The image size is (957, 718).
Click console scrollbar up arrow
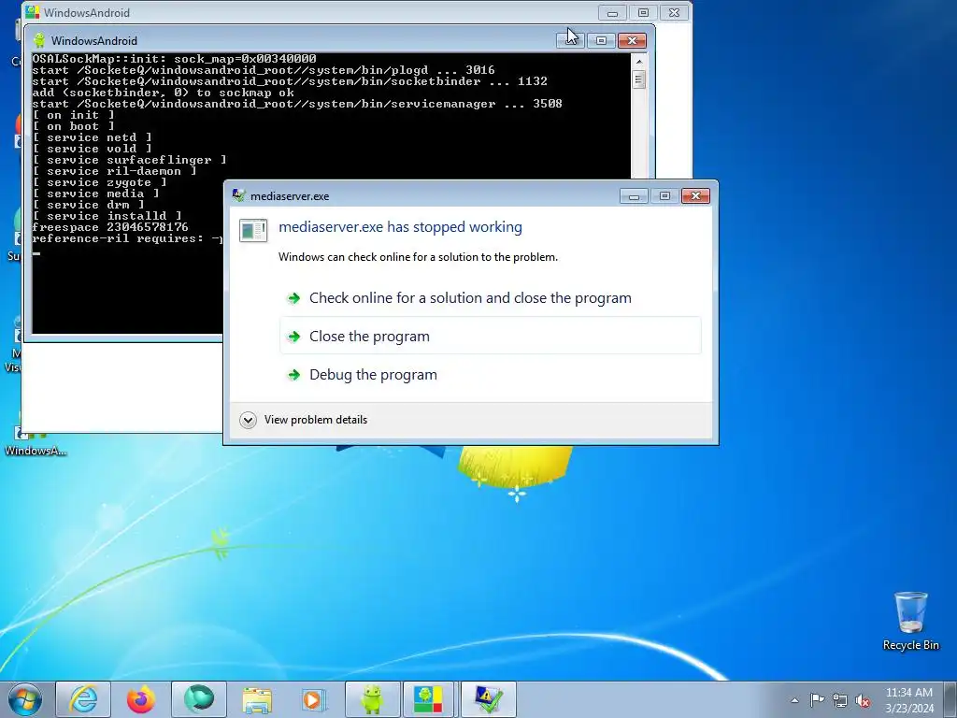coord(639,61)
